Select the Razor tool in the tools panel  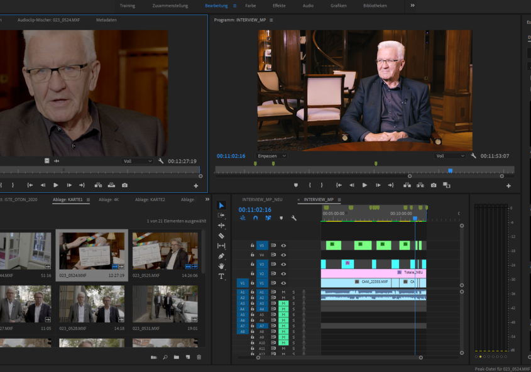tap(221, 236)
